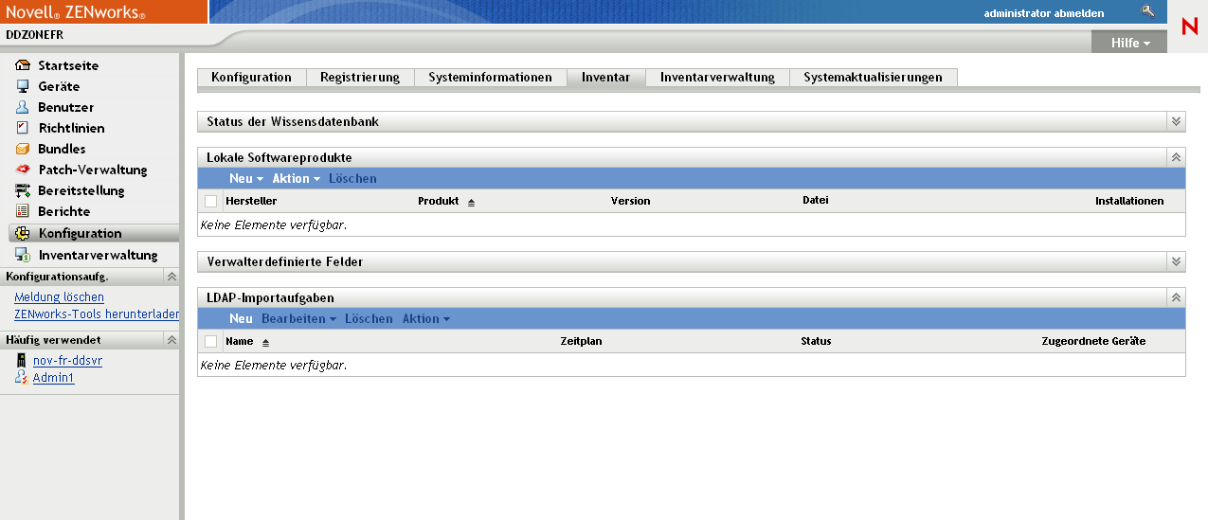Open Admin1 link
This screenshot has height=520, width=1208.
pyautogui.click(x=53, y=378)
